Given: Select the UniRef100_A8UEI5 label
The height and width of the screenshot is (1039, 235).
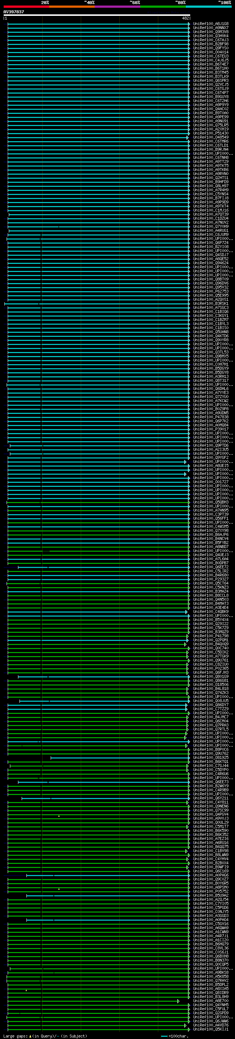Looking at the screenshot, I should coord(211,466).
